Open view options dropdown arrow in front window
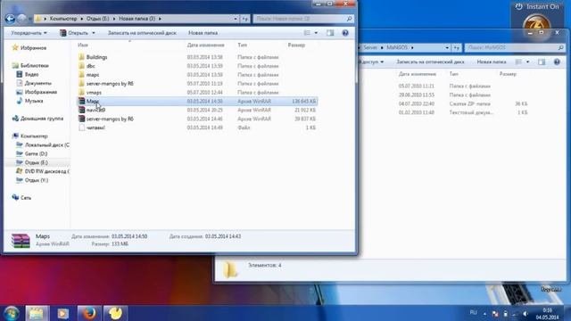The height and width of the screenshot is (321, 571). [x=316, y=33]
